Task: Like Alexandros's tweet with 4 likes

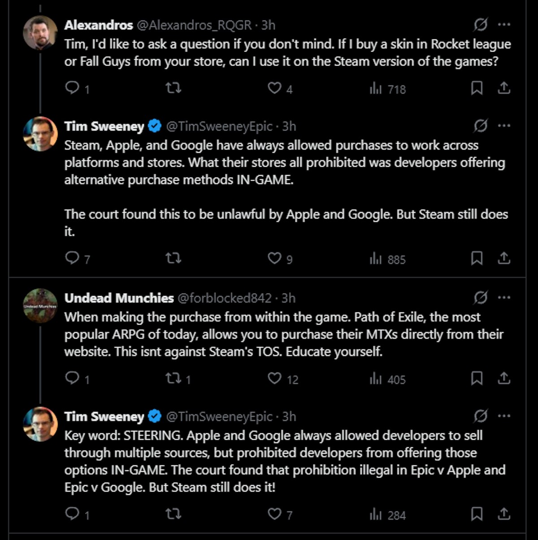Action: [274, 88]
